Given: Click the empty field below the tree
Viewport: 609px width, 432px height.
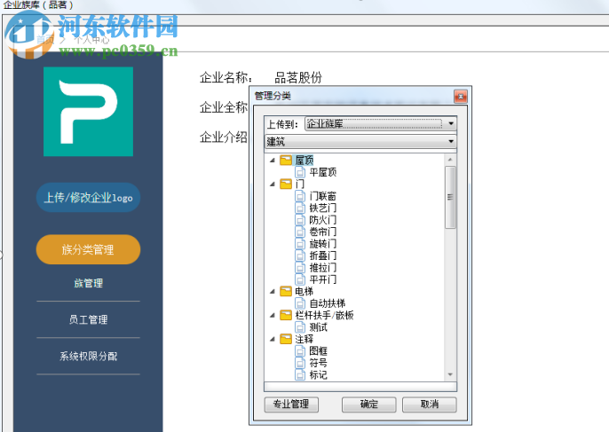Looking at the screenshot, I should pos(360,387).
